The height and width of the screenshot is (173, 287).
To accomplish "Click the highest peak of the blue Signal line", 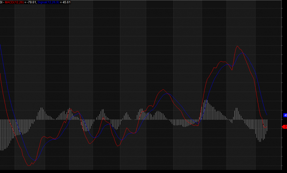I will tap(242, 53).
